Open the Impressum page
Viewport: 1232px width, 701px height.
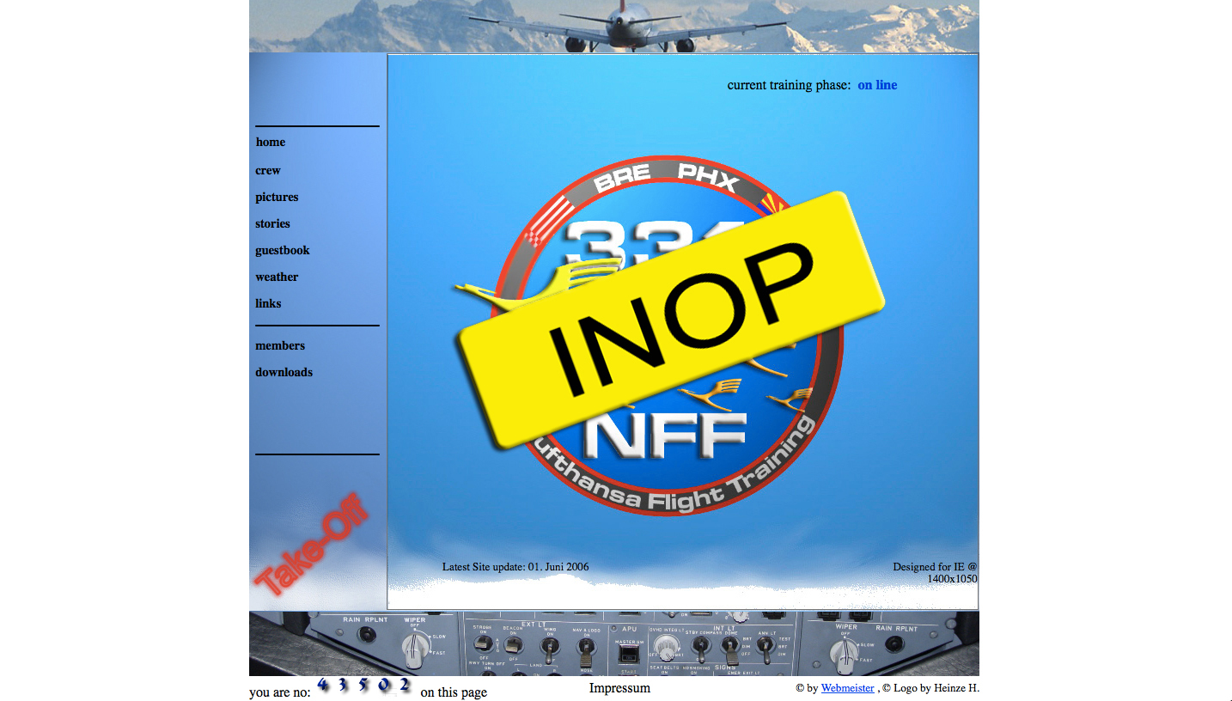(x=619, y=688)
